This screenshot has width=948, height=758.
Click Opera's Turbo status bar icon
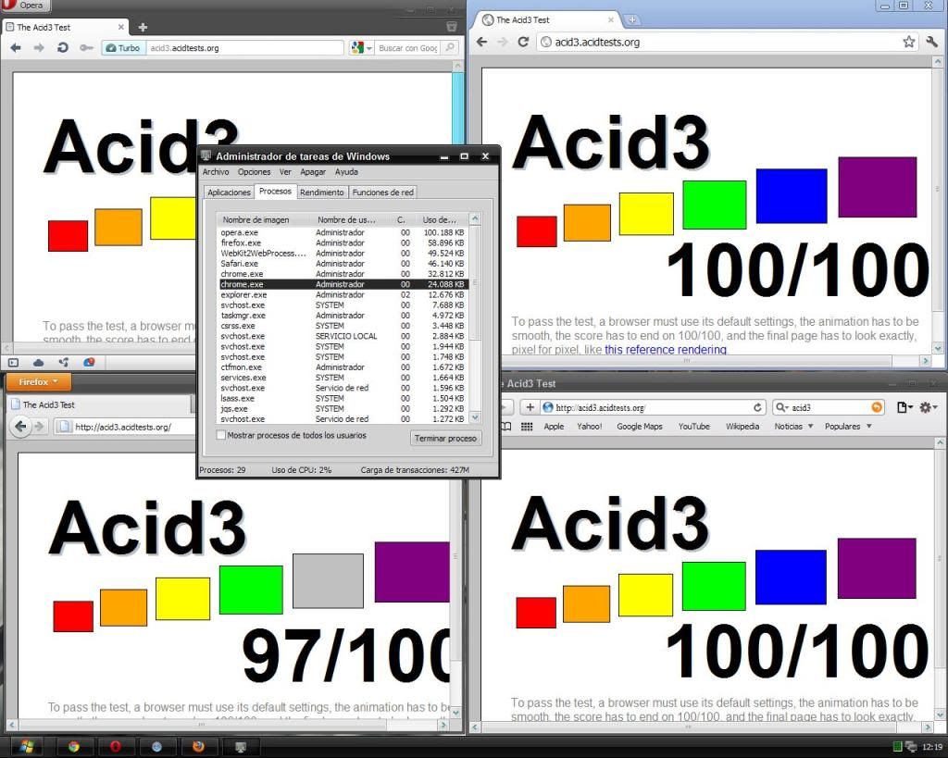click(x=89, y=363)
